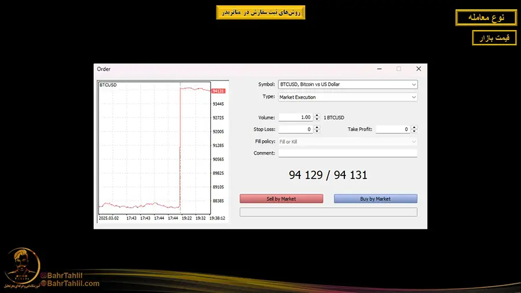The width and height of the screenshot is (521, 293).
Task: Click the red 94131 price tag on chart
Action: point(218,91)
